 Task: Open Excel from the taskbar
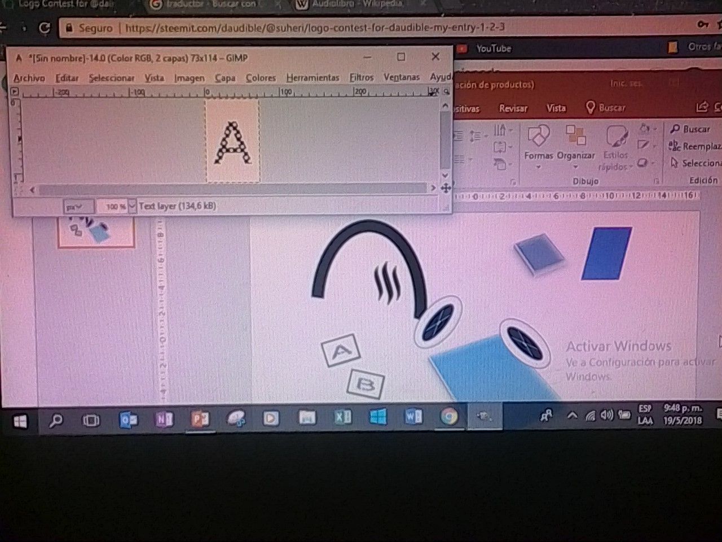tap(343, 417)
